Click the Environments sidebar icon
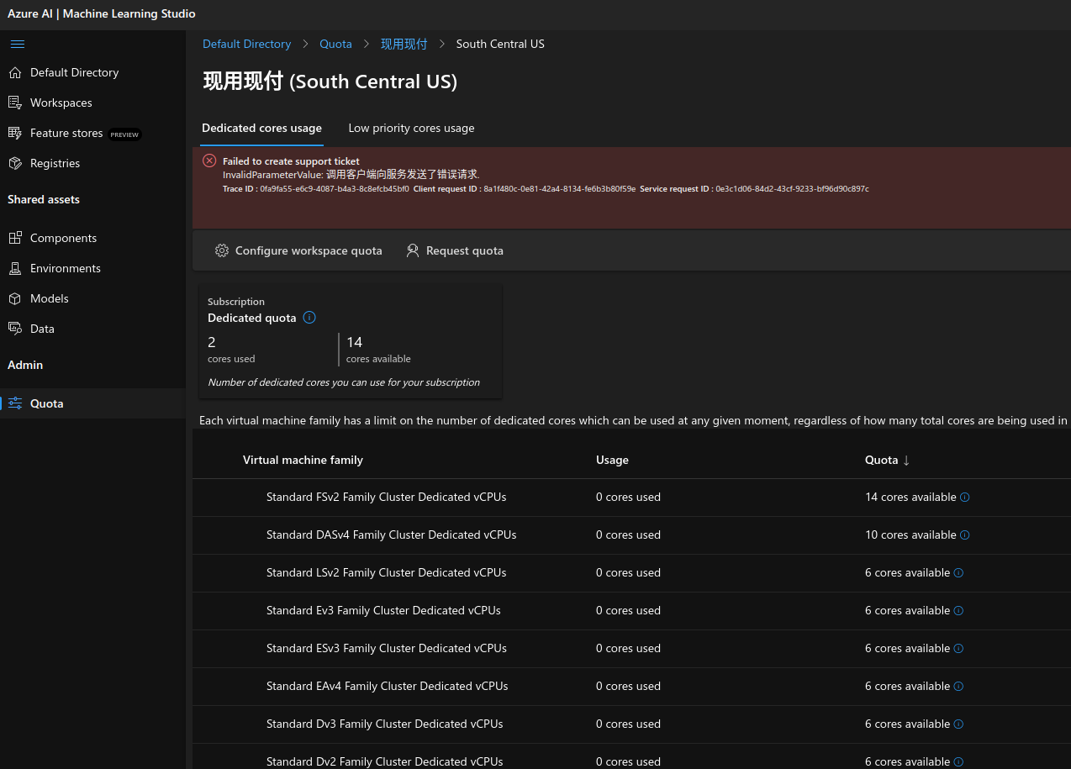The height and width of the screenshot is (769, 1071). coord(15,268)
